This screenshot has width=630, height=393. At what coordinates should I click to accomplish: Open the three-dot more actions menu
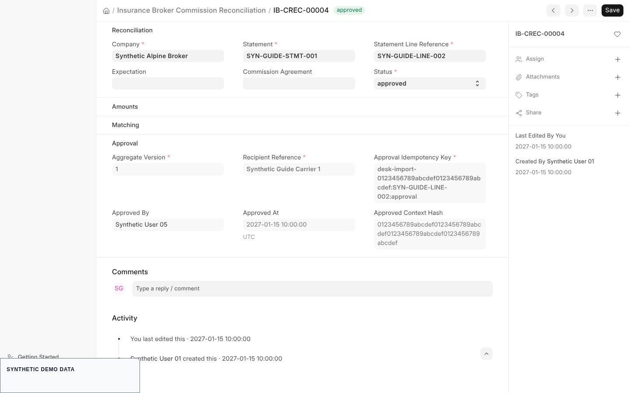click(x=590, y=10)
